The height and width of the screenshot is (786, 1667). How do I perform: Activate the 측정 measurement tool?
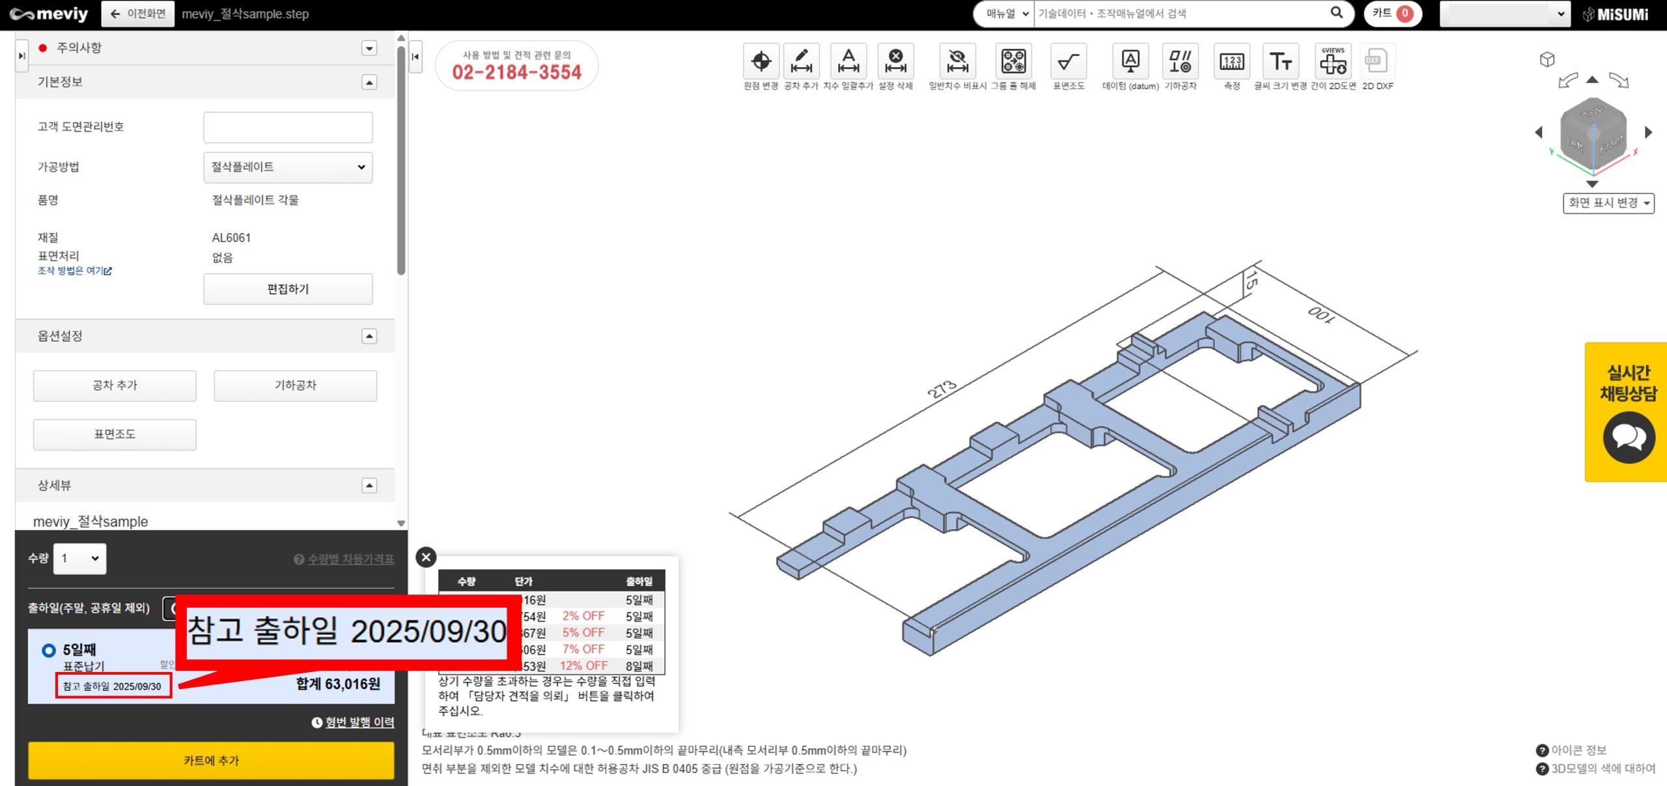(x=1231, y=63)
